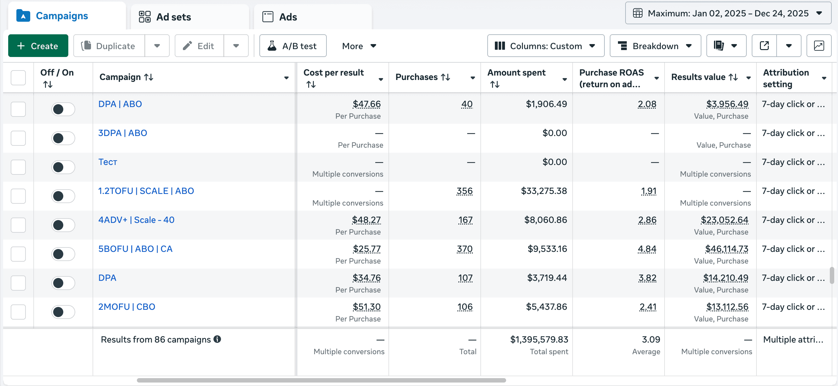Click the flask icon on A/B test button
Viewport: 838px width, 386px height.
pyautogui.click(x=273, y=46)
